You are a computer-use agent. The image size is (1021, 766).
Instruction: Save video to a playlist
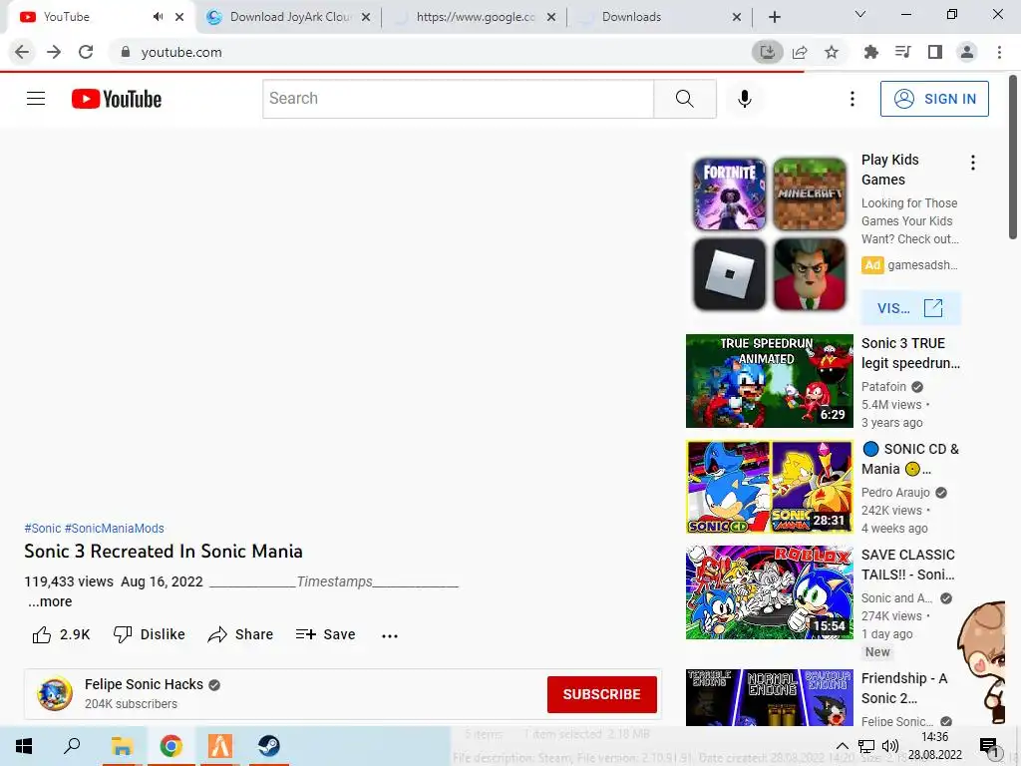(325, 634)
